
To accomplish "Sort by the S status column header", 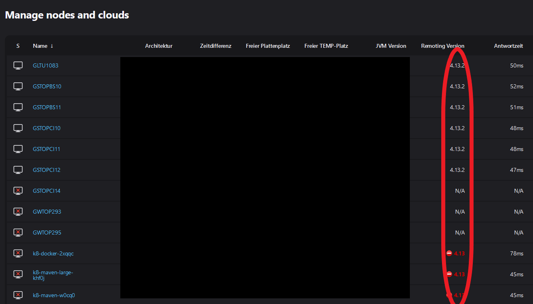I will 18,46.
